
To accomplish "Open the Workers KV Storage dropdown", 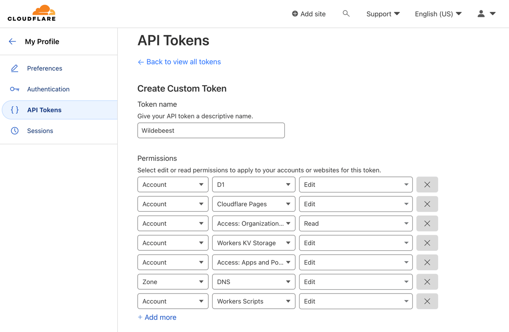I will [254, 243].
